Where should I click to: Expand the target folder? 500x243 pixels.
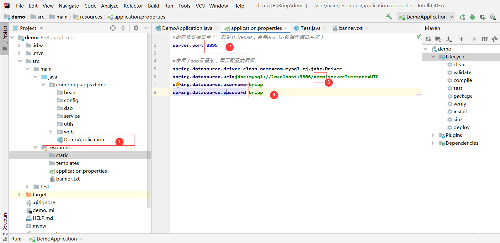click(x=19, y=194)
